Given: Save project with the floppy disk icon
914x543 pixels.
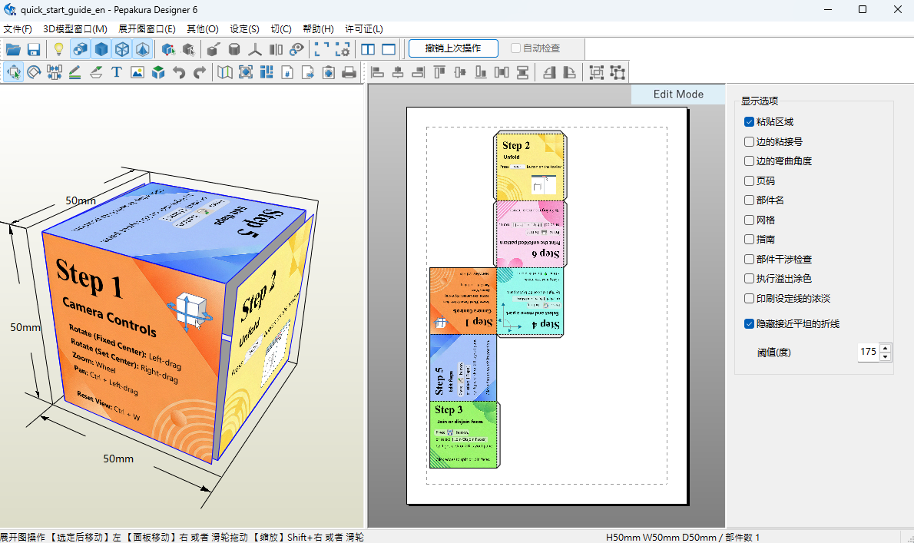Looking at the screenshot, I should (34, 49).
